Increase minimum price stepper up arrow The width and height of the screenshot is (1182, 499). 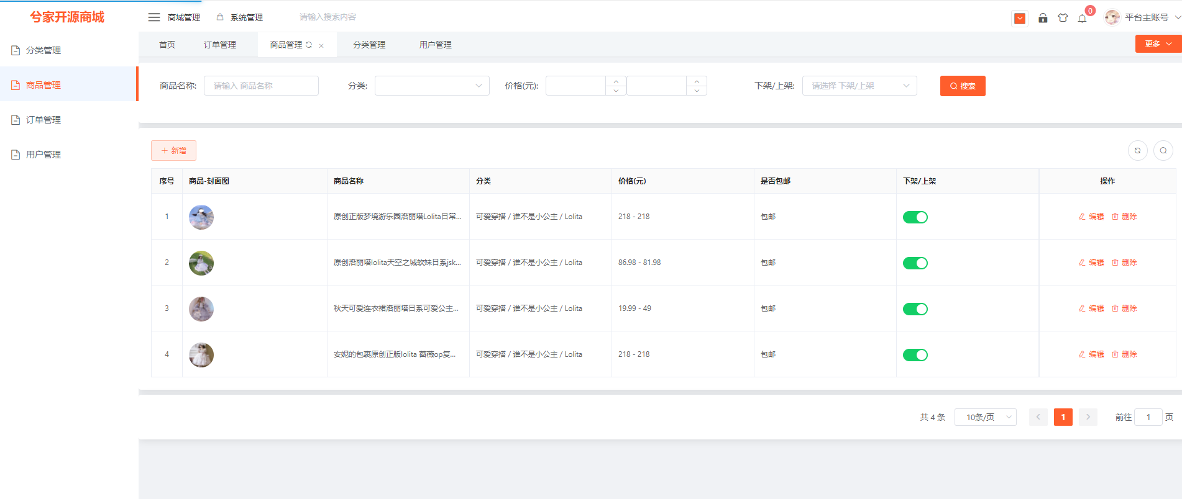[616, 81]
